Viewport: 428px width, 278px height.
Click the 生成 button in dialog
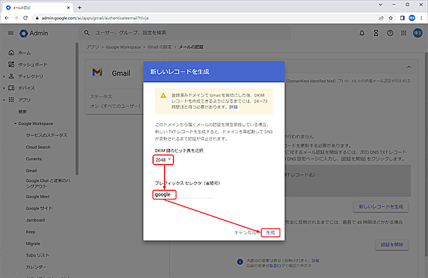271,233
